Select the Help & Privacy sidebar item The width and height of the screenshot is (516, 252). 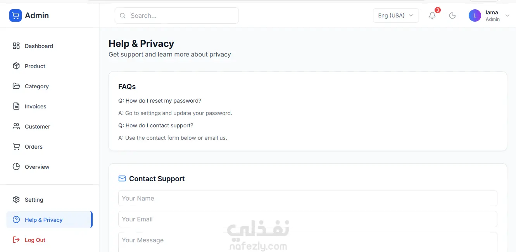[x=43, y=220]
